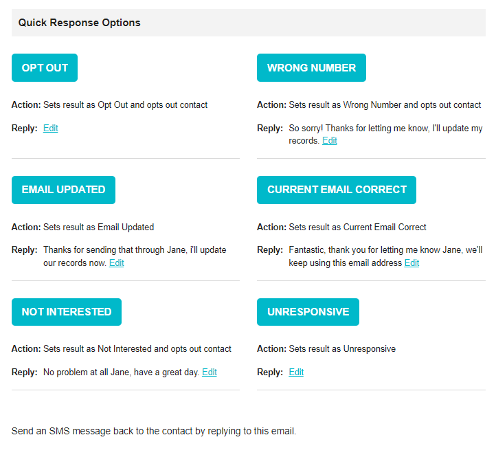496x457 pixels.
Task: Edit the Unresponsive reply
Action: [296, 372]
